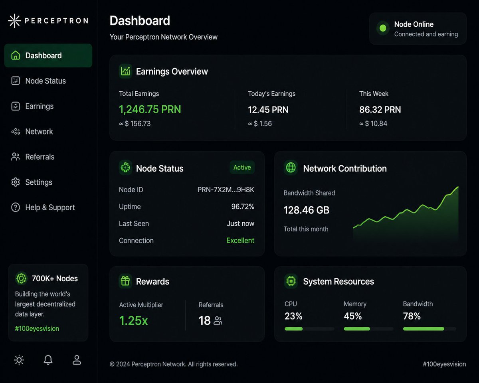The width and height of the screenshot is (479, 383).
Task: Click the ≈ $ 10.84 amount
Action: (x=373, y=124)
